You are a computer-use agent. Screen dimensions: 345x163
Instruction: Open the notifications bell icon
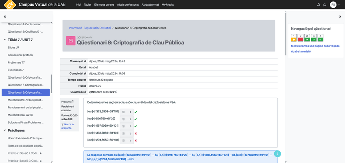(319, 5)
